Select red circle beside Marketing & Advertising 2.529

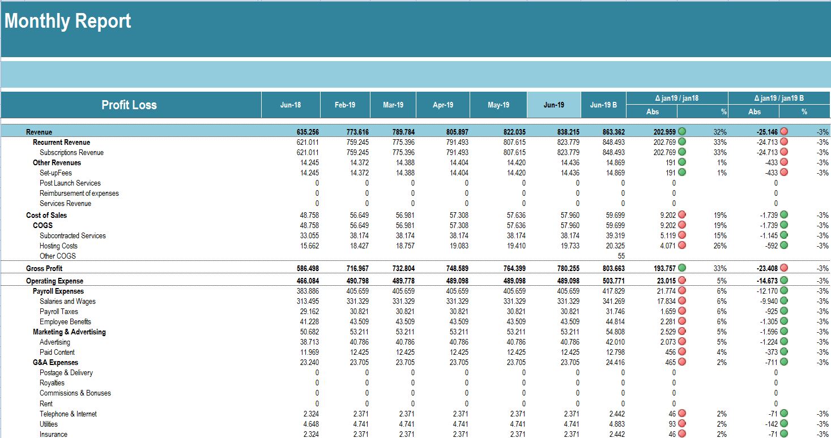(x=682, y=332)
